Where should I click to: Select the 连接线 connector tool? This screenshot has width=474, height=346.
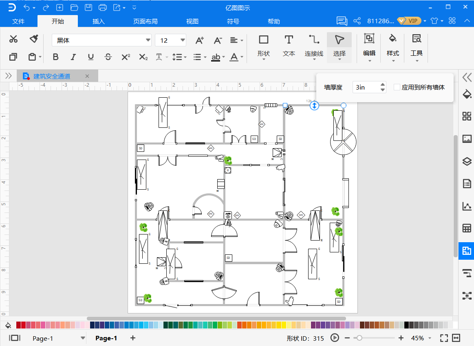pyautogui.click(x=314, y=47)
